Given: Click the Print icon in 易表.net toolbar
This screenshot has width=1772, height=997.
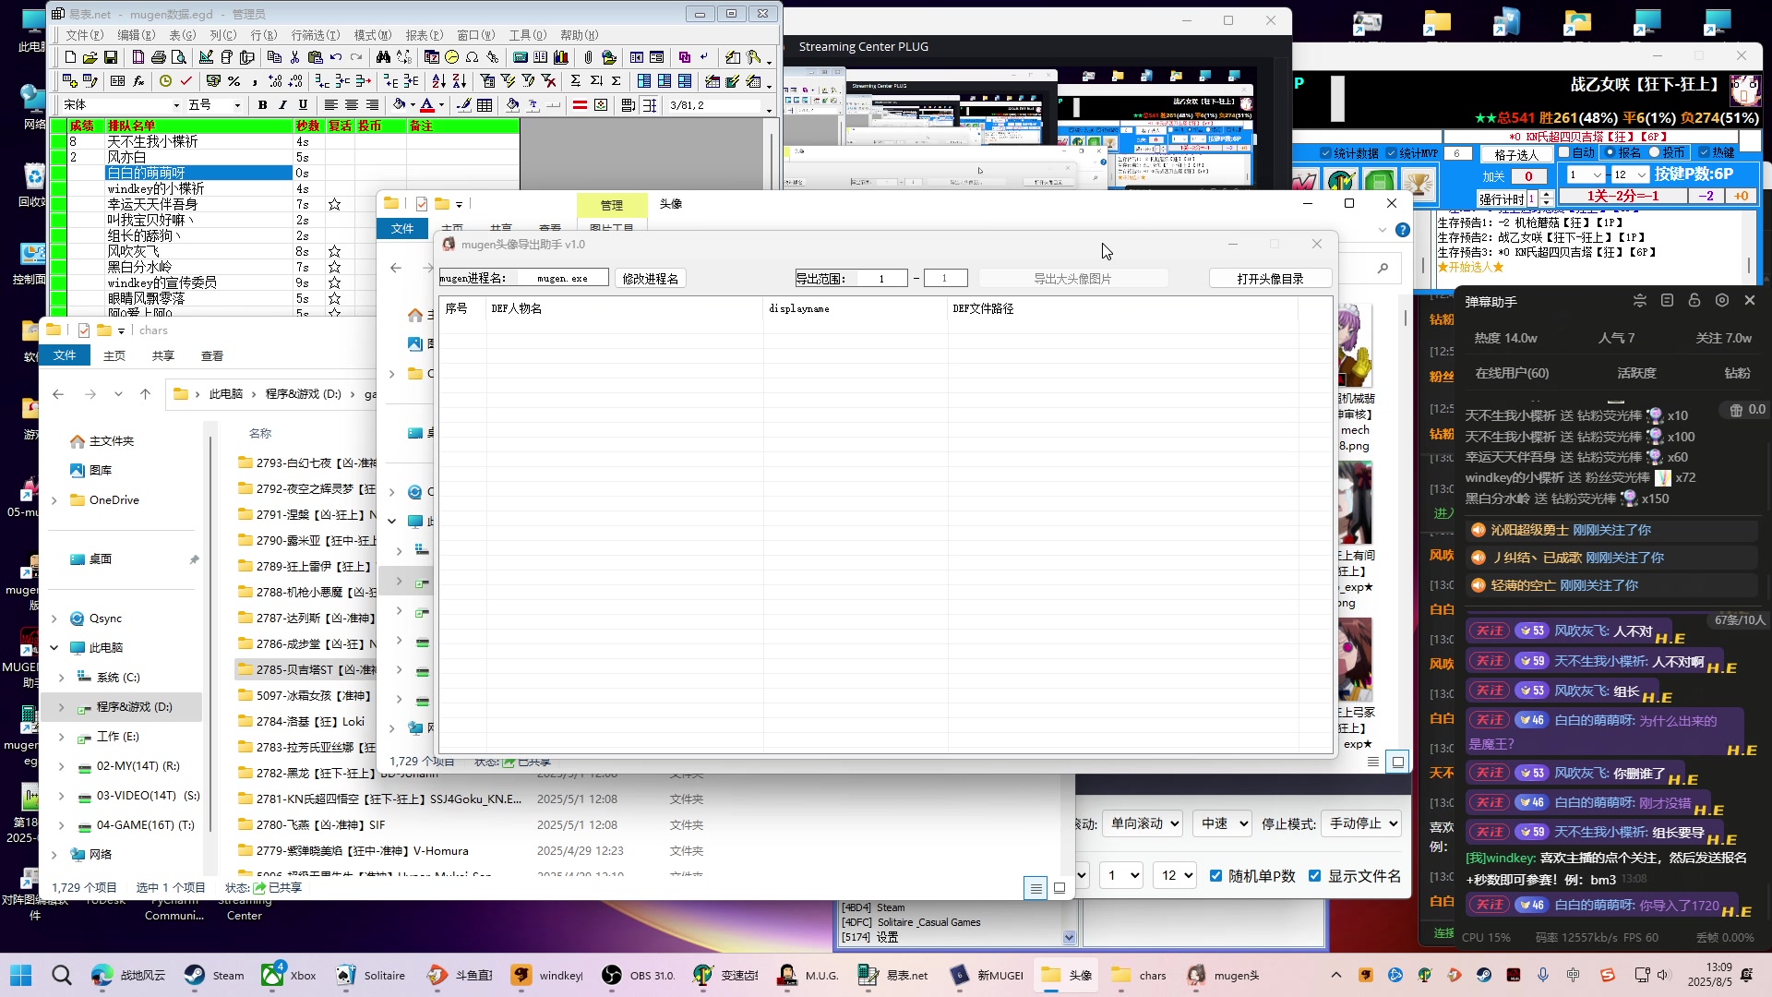Looking at the screenshot, I should [159, 57].
